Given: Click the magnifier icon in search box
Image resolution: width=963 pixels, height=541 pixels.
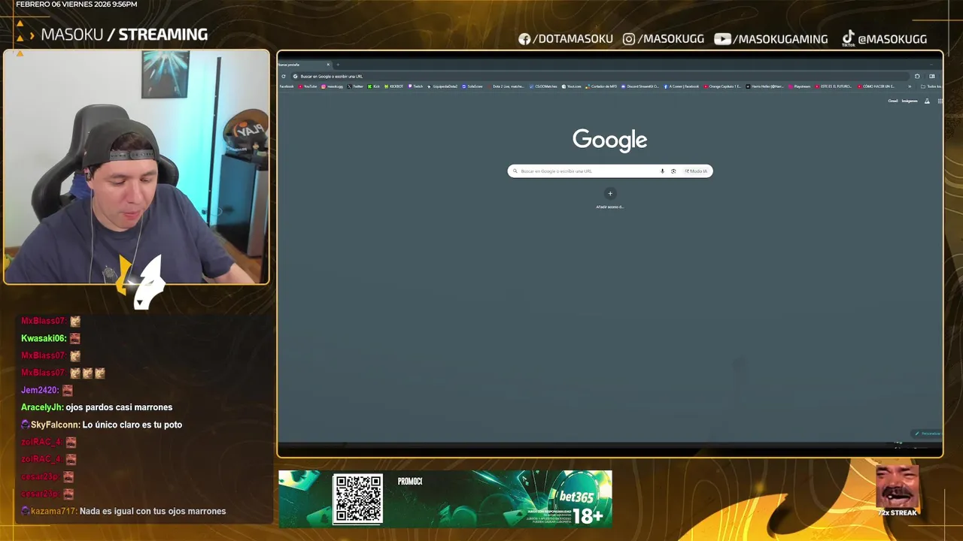Looking at the screenshot, I should pos(515,171).
